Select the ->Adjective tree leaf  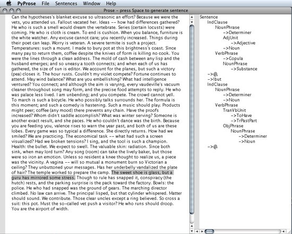point(243,43)
